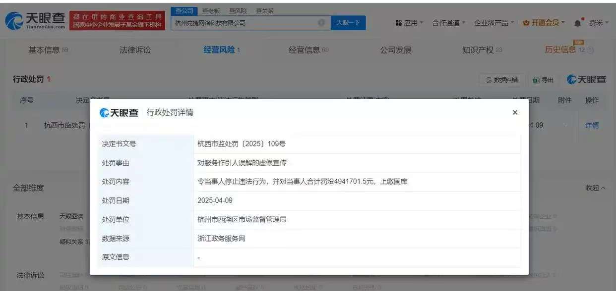Clear the search box with the X icon

(x=321, y=23)
